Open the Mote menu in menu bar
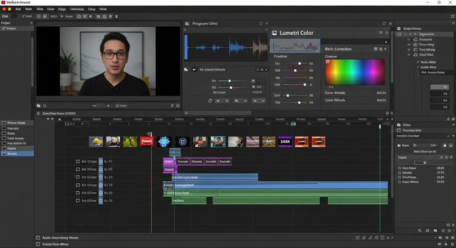 [40, 9]
